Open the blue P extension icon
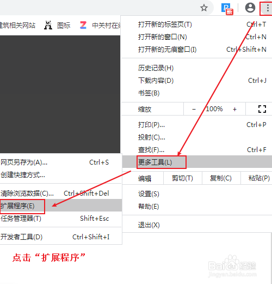Viewport: 272px width, 284px height. pos(227,9)
